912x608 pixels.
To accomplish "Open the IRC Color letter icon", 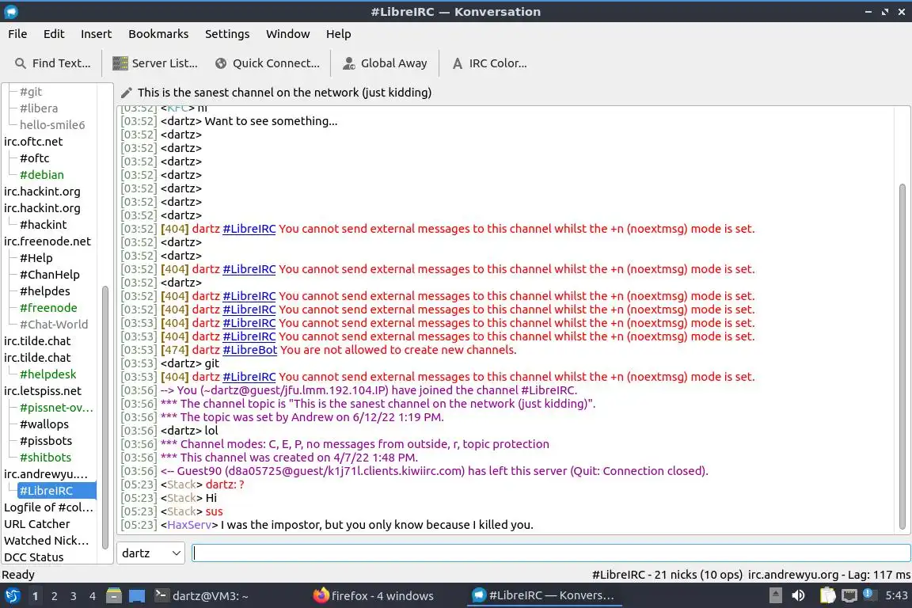I will (458, 63).
